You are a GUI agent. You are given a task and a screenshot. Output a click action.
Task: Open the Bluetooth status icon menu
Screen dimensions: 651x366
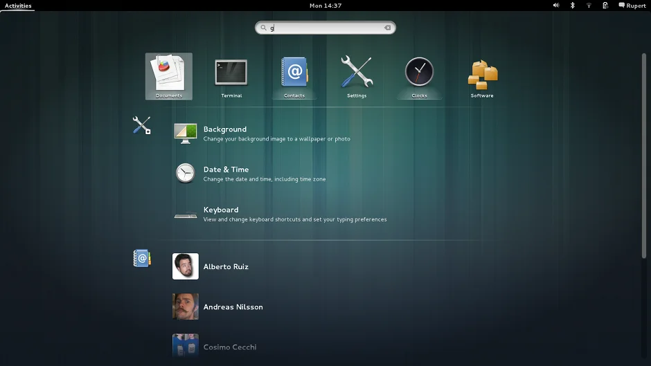pyautogui.click(x=573, y=6)
